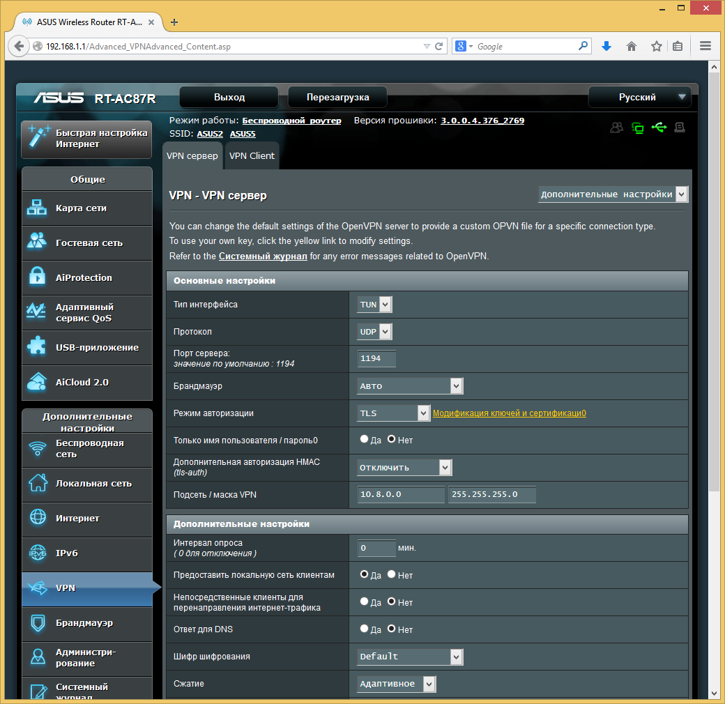Image resolution: width=725 pixels, height=704 pixels.
Task: Open the IPv6 settings item
Action: click(87, 553)
